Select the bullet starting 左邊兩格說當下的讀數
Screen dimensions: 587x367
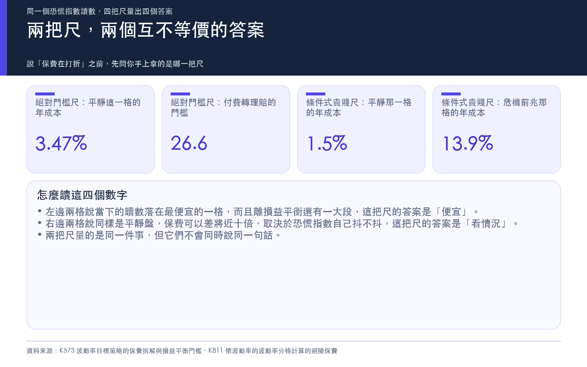click(258, 212)
